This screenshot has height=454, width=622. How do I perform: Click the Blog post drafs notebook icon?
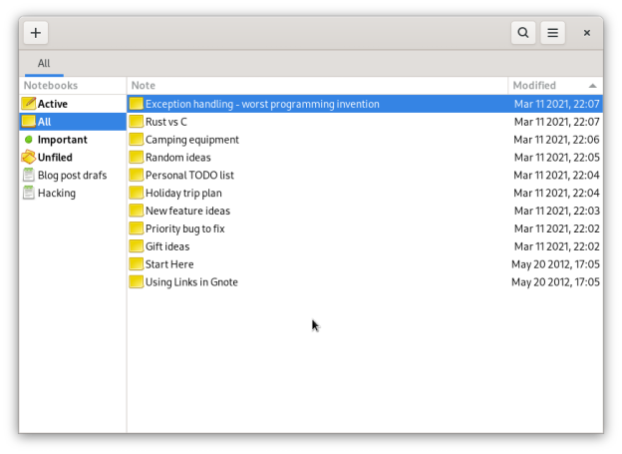tap(28, 176)
